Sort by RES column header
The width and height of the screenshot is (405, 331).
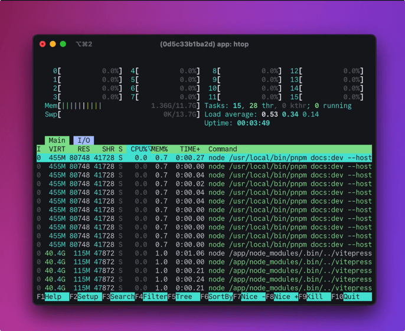pyautogui.click(x=84, y=149)
